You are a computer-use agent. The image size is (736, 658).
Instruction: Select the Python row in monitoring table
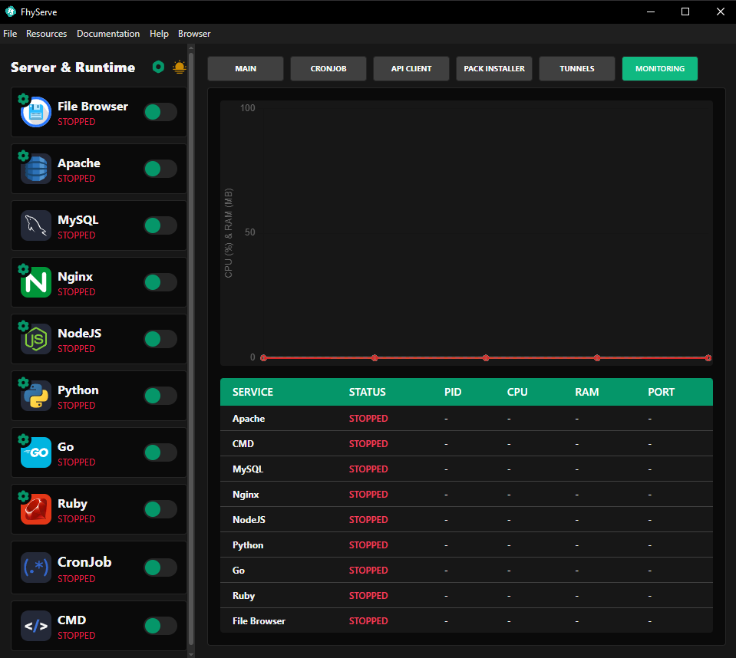[x=467, y=545]
